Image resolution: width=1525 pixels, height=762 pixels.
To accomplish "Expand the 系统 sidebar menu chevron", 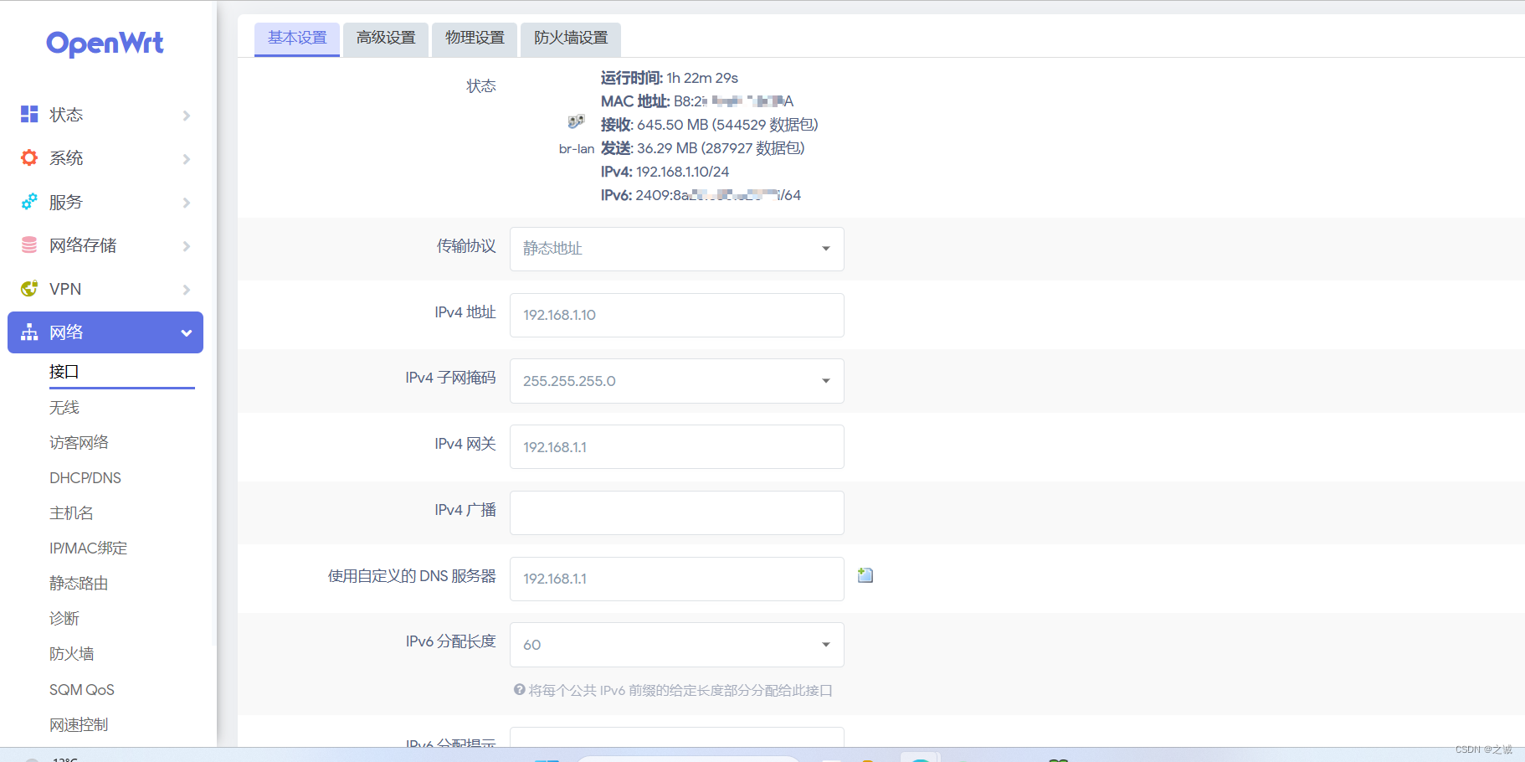I will pos(187,159).
